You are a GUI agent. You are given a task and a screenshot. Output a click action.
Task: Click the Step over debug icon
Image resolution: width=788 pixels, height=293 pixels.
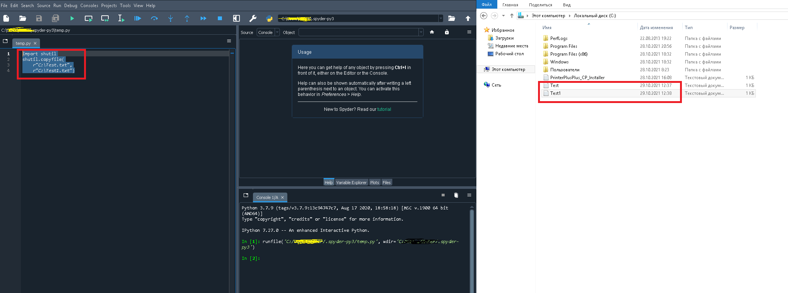pos(154,18)
